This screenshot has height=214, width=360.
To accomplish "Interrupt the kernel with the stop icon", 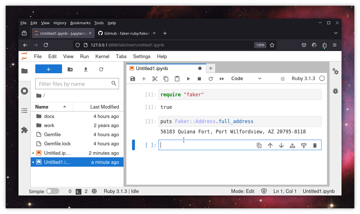I will pyautogui.click(x=199, y=79).
